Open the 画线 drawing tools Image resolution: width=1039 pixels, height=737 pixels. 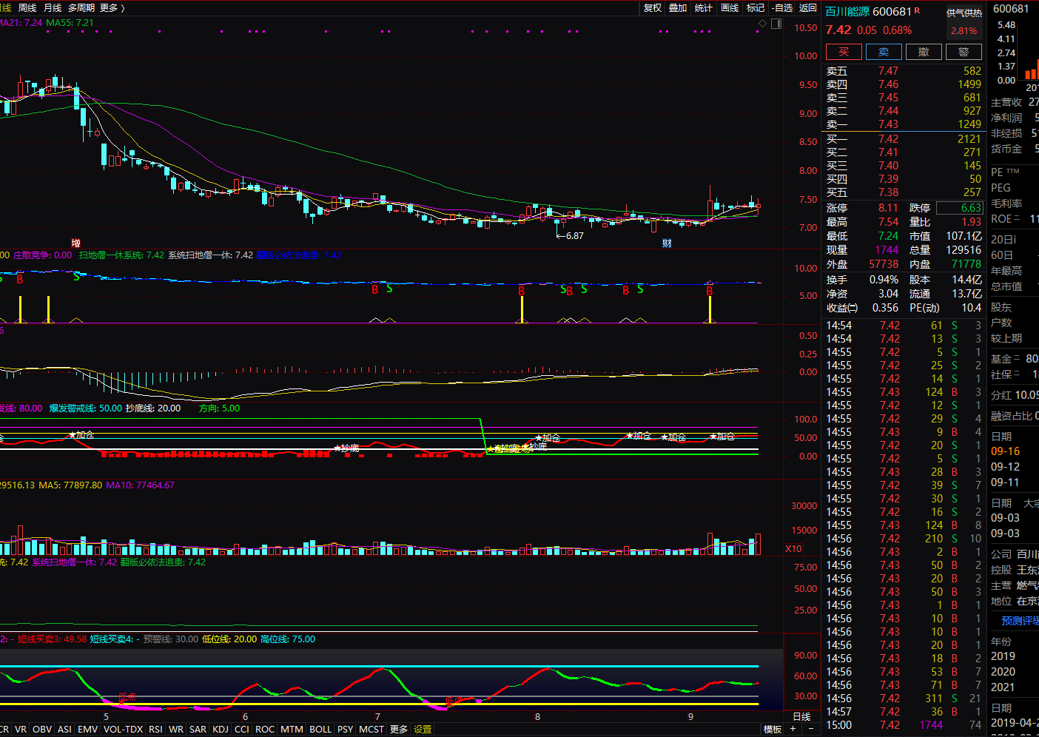(x=730, y=7)
